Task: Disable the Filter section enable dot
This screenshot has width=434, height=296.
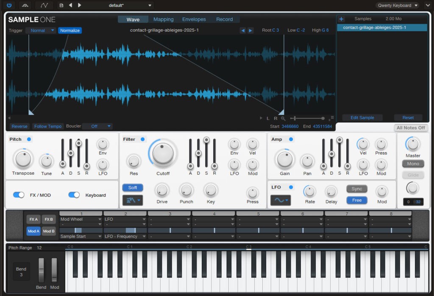Action: point(142,139)
